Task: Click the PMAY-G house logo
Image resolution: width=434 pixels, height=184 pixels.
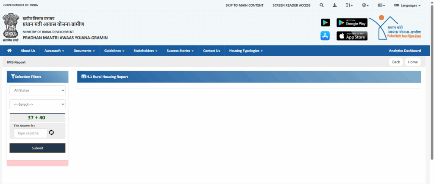Action: [395, 27]
